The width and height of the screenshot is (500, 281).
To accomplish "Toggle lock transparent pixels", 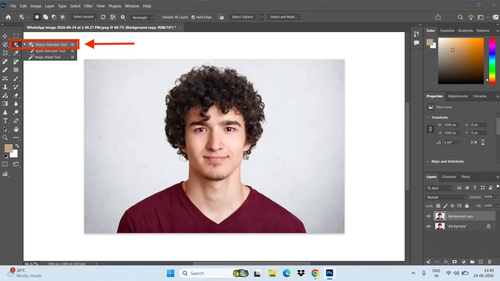I will coord(438,206).
